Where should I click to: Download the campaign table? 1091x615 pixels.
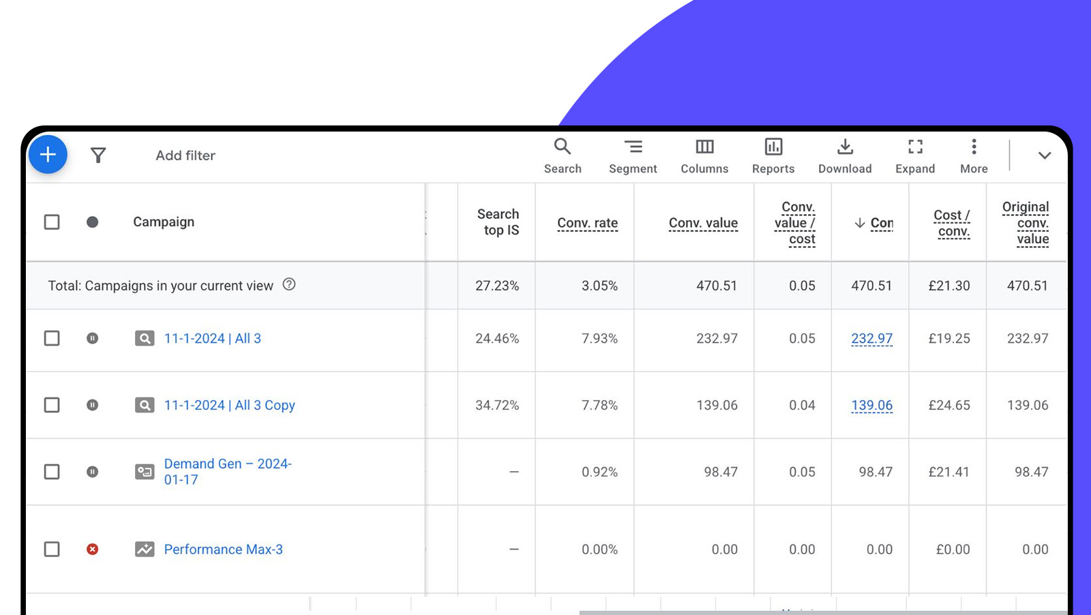point(845,156)
